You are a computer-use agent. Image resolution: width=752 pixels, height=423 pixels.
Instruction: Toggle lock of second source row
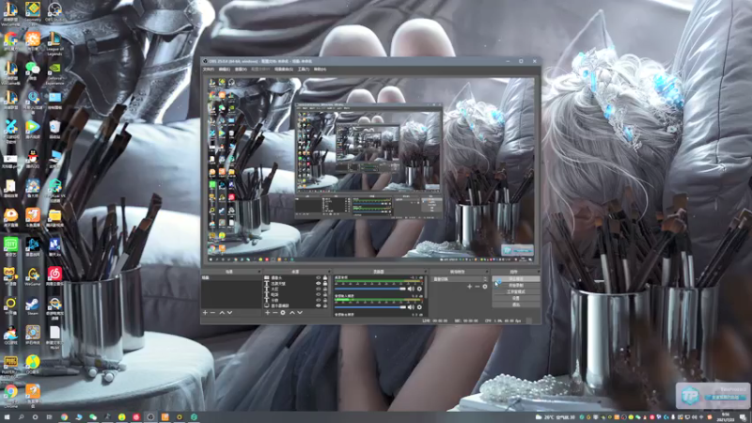pyautogui.click(x=324, y=283)
